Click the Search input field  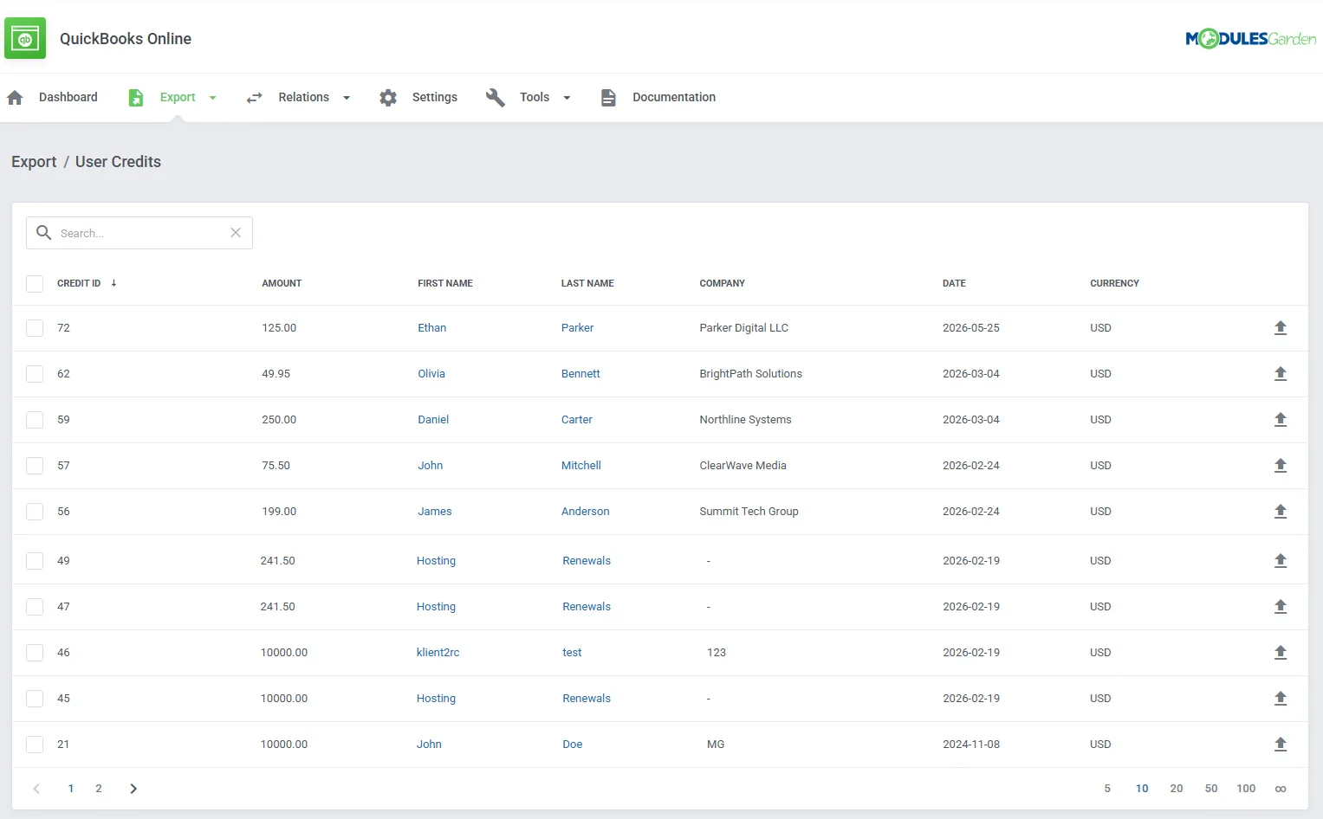pyautogui.click(x=139, y=233)
